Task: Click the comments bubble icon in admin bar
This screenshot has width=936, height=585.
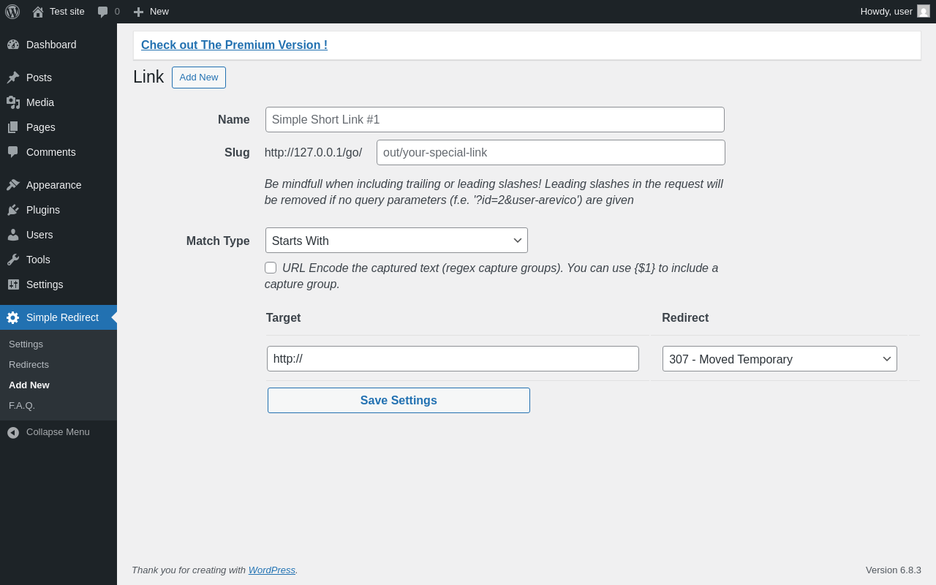Action: 103,12
